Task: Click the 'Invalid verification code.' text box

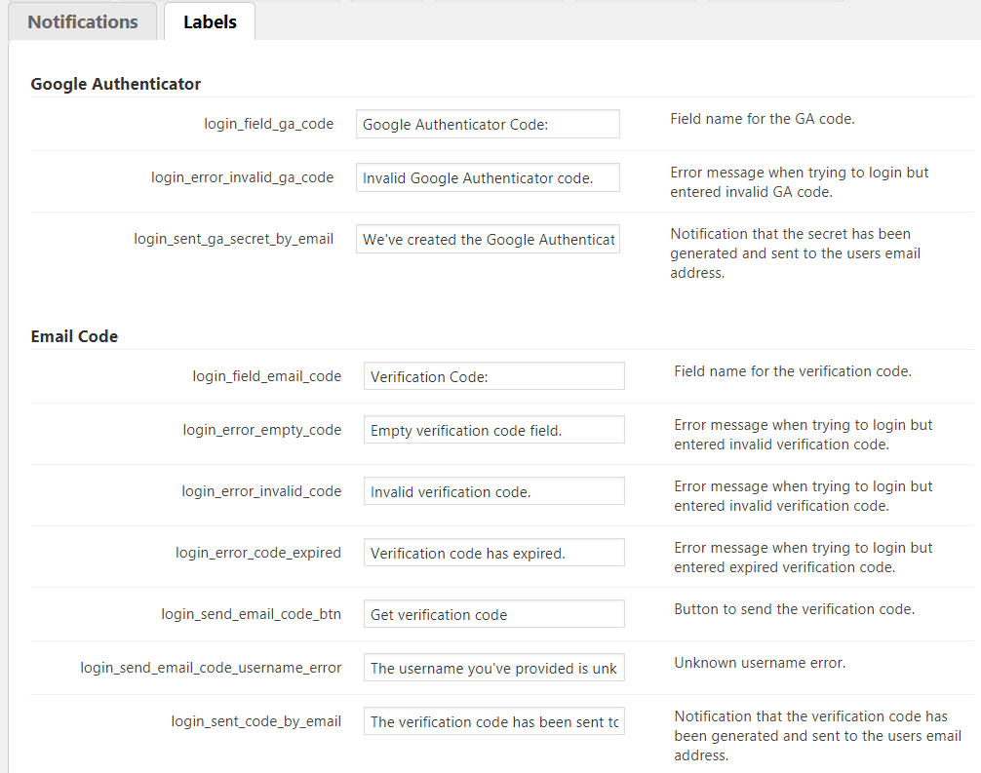Action: coord(493,491)
